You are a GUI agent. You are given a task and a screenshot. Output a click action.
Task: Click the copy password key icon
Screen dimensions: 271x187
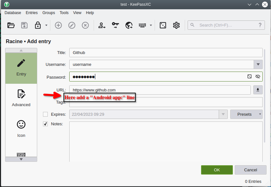(115, 25)
